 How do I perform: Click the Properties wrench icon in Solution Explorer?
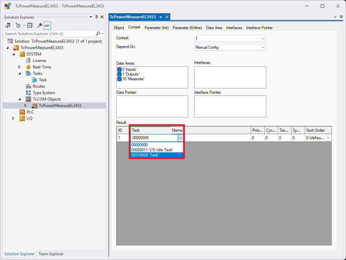[40, 25]
